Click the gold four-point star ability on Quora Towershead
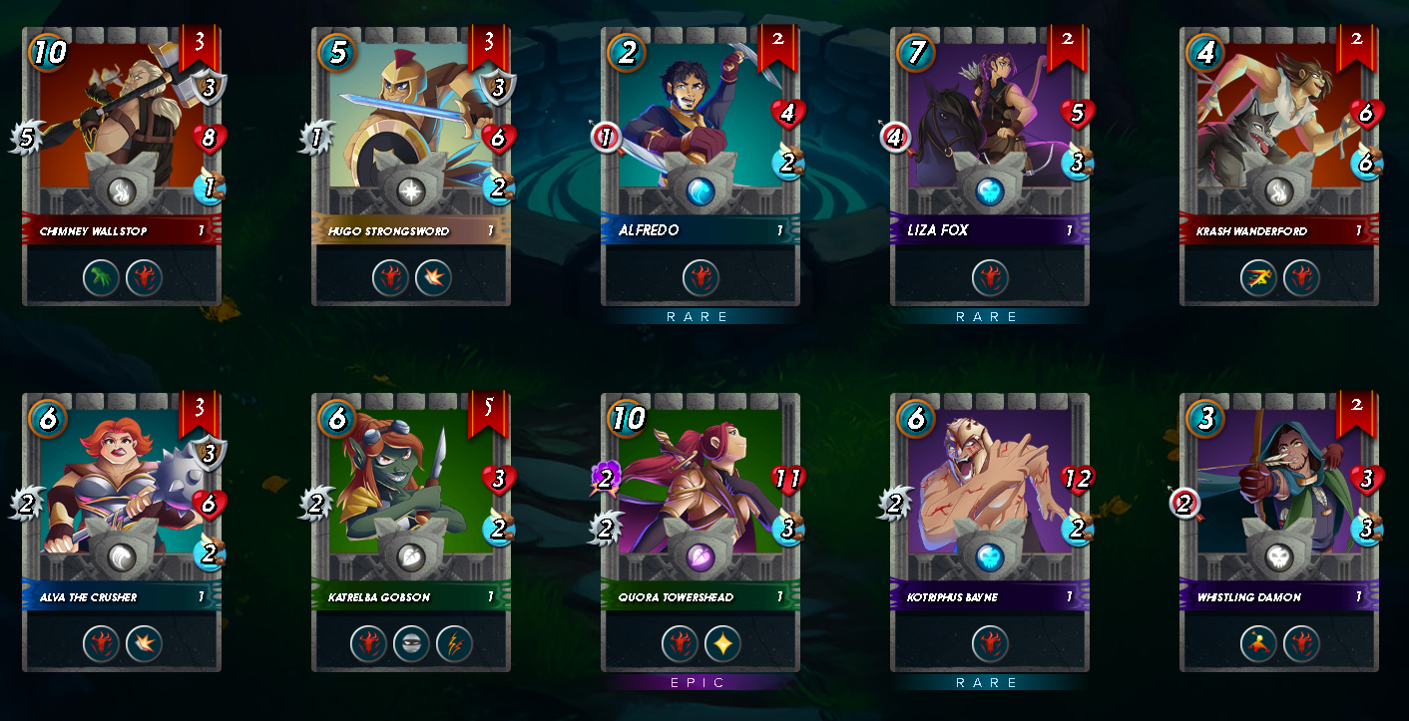 click(x=722, y=643)
